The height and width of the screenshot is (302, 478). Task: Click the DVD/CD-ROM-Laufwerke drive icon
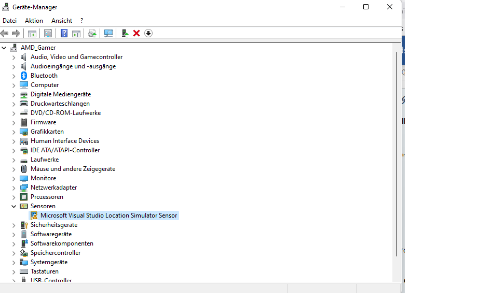click(x=24, y=113)
